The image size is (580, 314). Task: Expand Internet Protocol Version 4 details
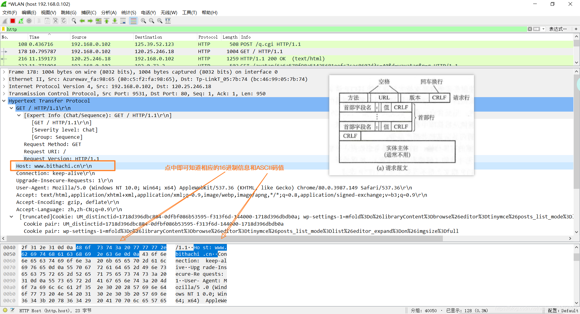tap(4, 86)
